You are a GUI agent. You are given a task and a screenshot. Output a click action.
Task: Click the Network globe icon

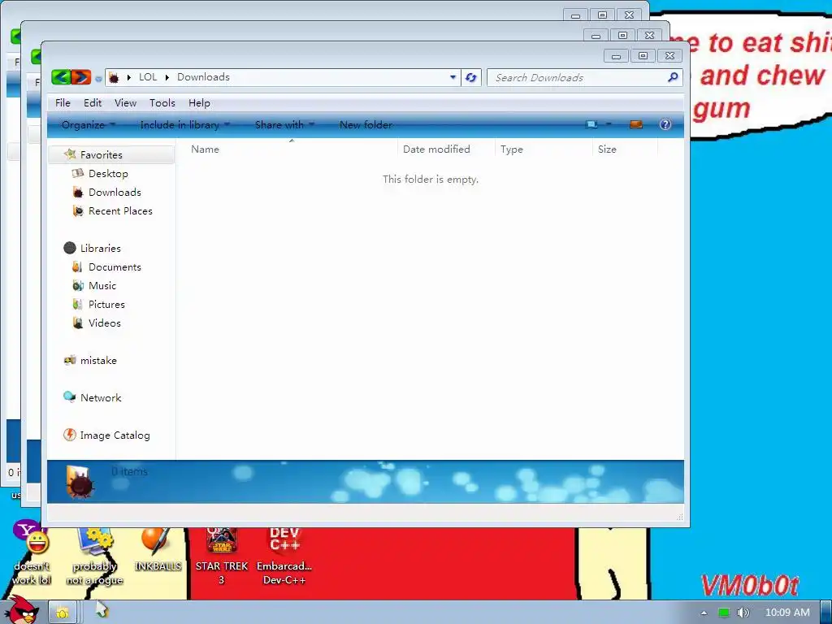pyautogui.click(x=70, y=396)
